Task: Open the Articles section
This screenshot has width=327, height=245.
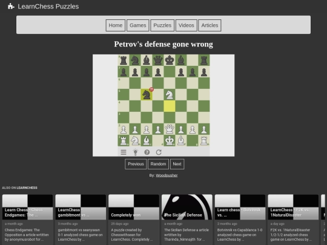Action: 210,25
